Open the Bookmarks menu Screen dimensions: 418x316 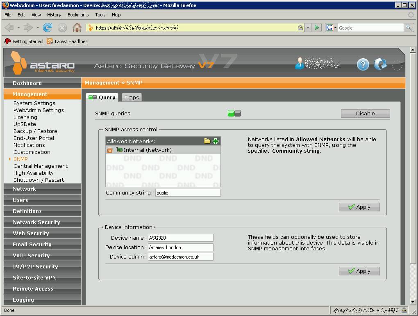(x=78, y=15)
